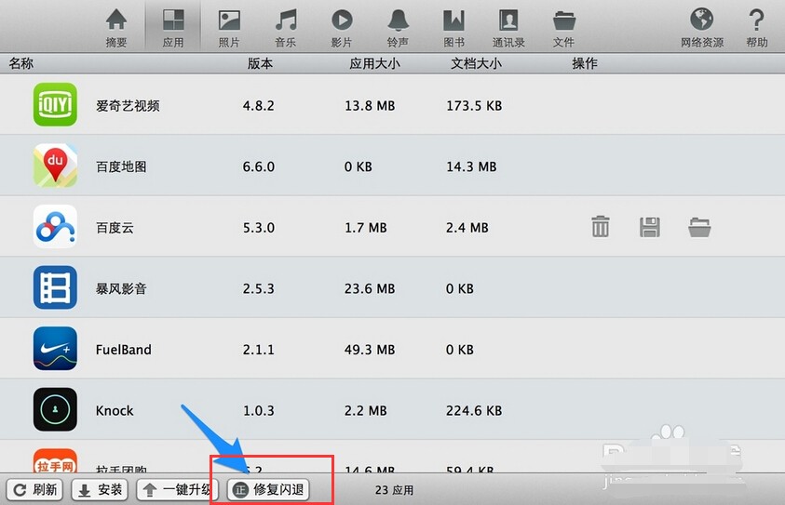This screenshot has height=505, width=785.
Task: Click the 23.6 MB app size
Action: 370,288
